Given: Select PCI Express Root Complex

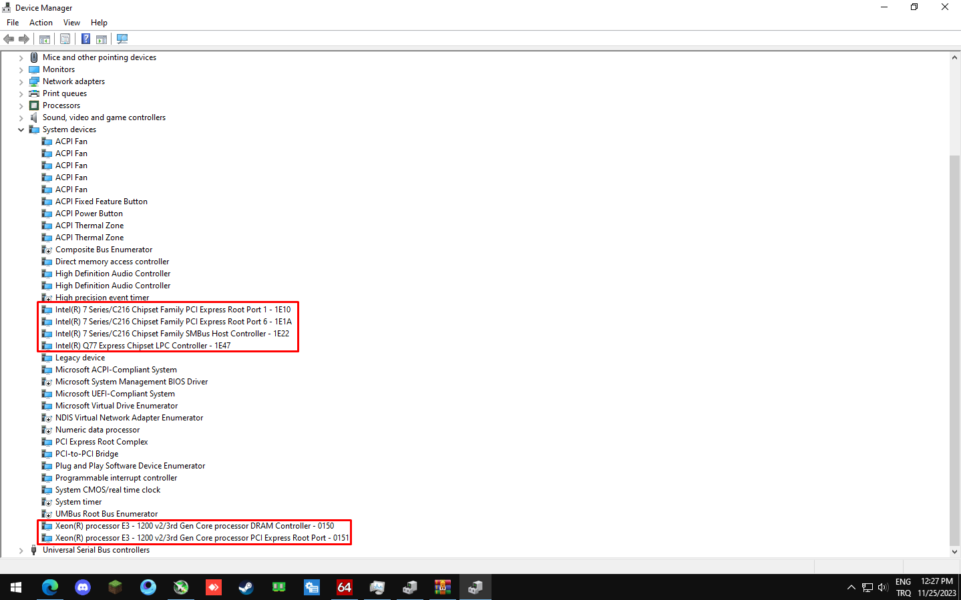Looking at the screenshot, I should (x=102, y=442).
